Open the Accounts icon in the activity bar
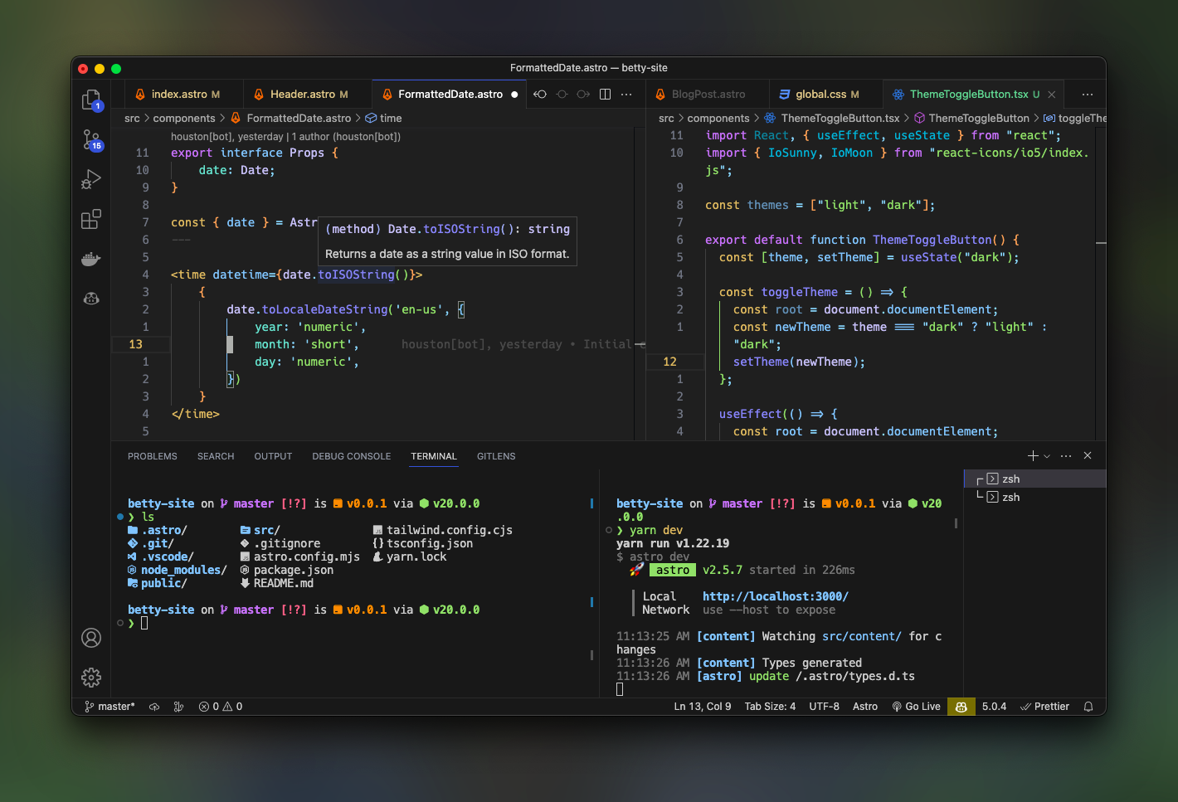 pyautogui.click(x=91, y=638)
